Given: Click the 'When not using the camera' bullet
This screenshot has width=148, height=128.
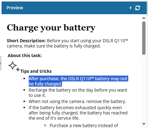Looking at the screenshot, I should [x=77, y=101].
